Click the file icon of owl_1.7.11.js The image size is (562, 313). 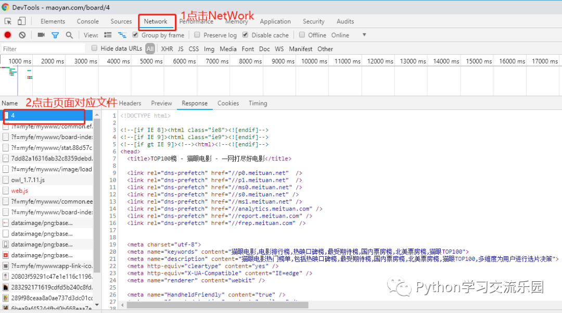click(x=6, y=180)
